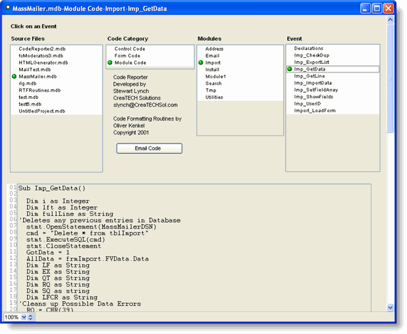Select UntitledProject.mdb in source list
407x334 pixels.
tap(41, 111)
